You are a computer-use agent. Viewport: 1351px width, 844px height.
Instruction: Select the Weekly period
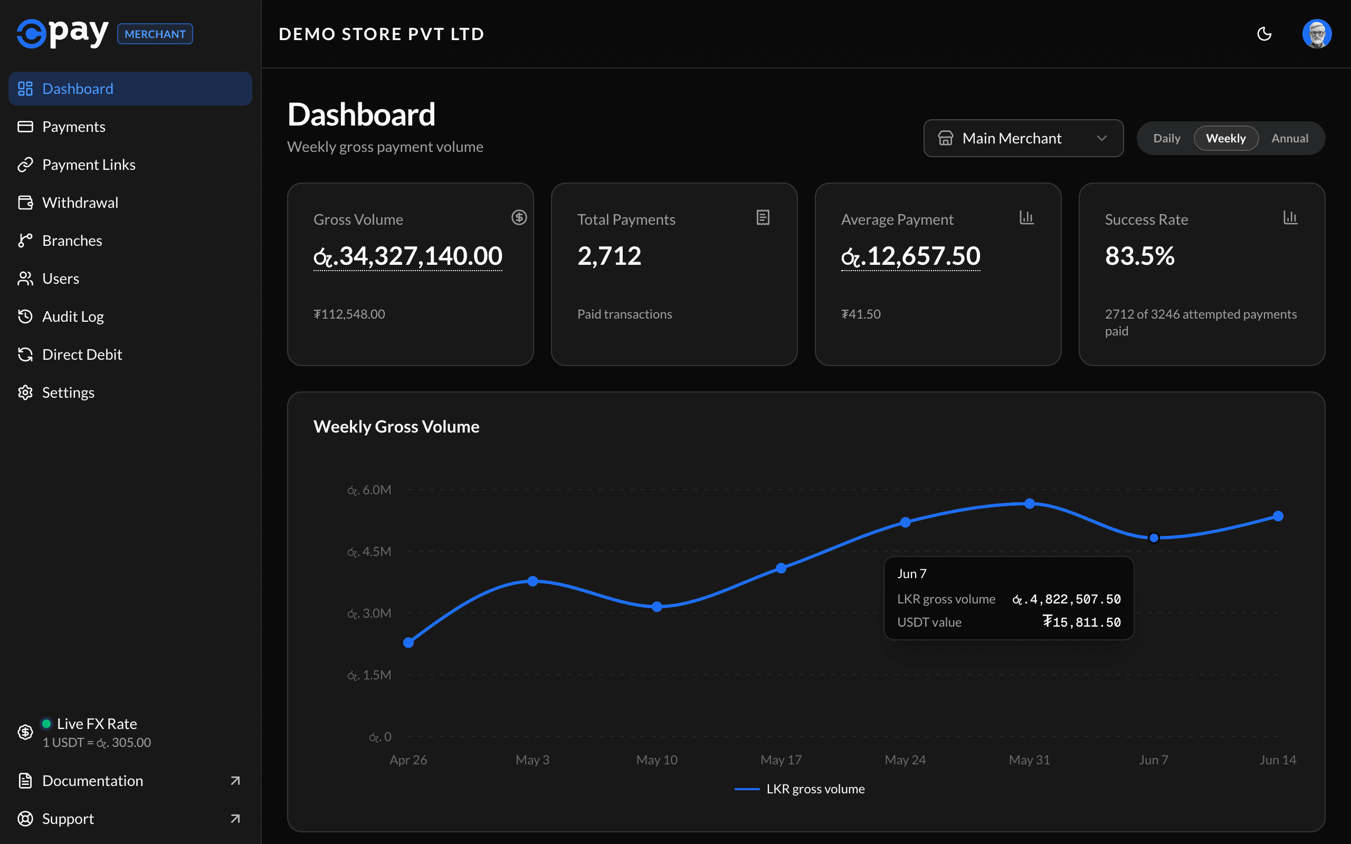[1226, 138]
